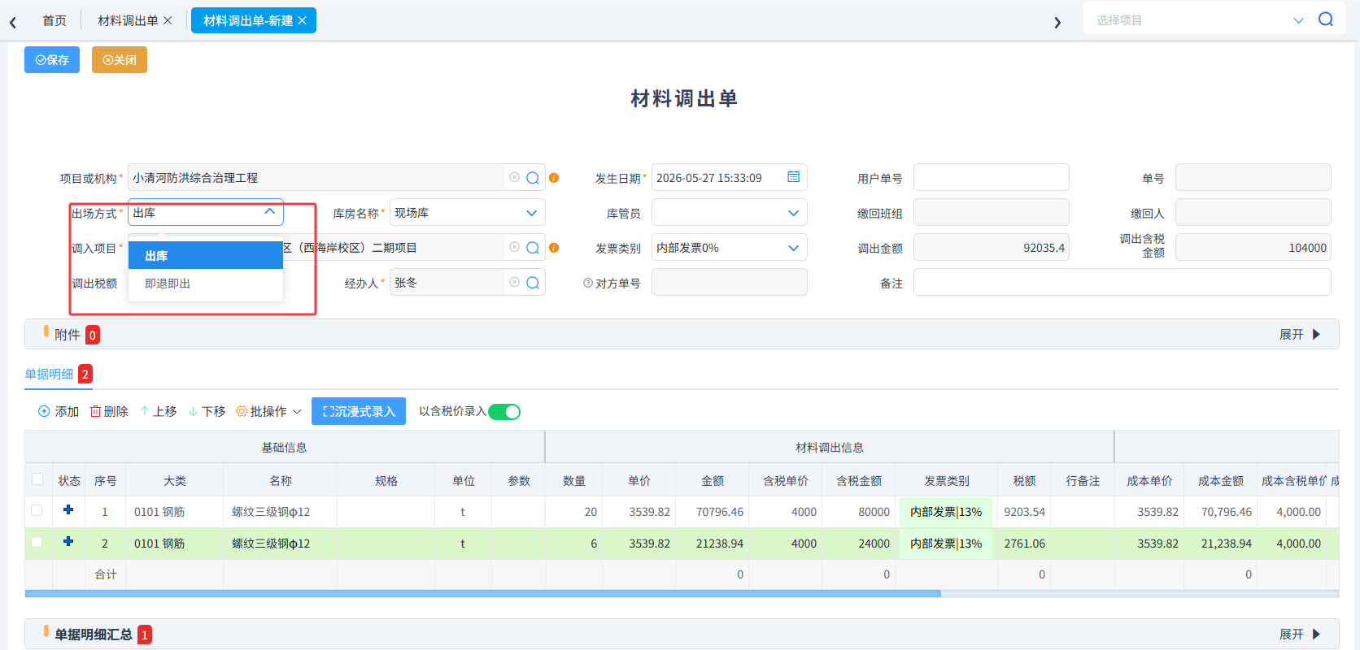Expand the 附件 section
This screenshot has height=650, width=1360.
point(1300,335)
